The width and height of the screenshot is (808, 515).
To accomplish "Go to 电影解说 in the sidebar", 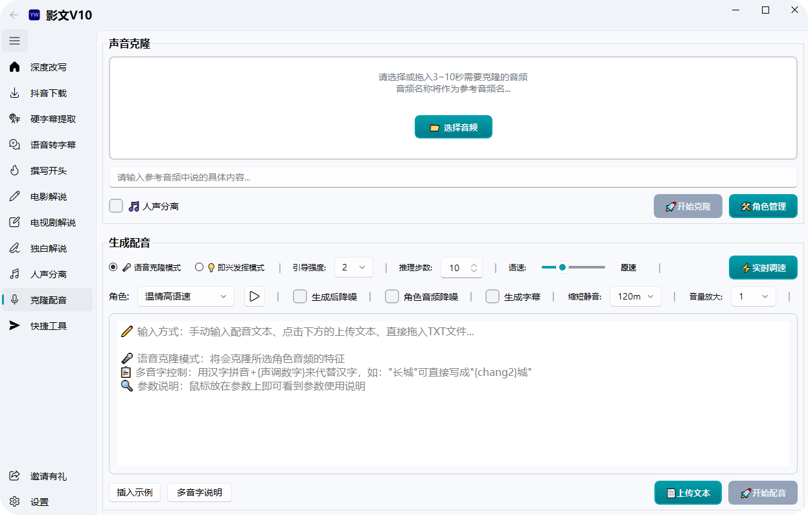I will [x=48, y=197].
